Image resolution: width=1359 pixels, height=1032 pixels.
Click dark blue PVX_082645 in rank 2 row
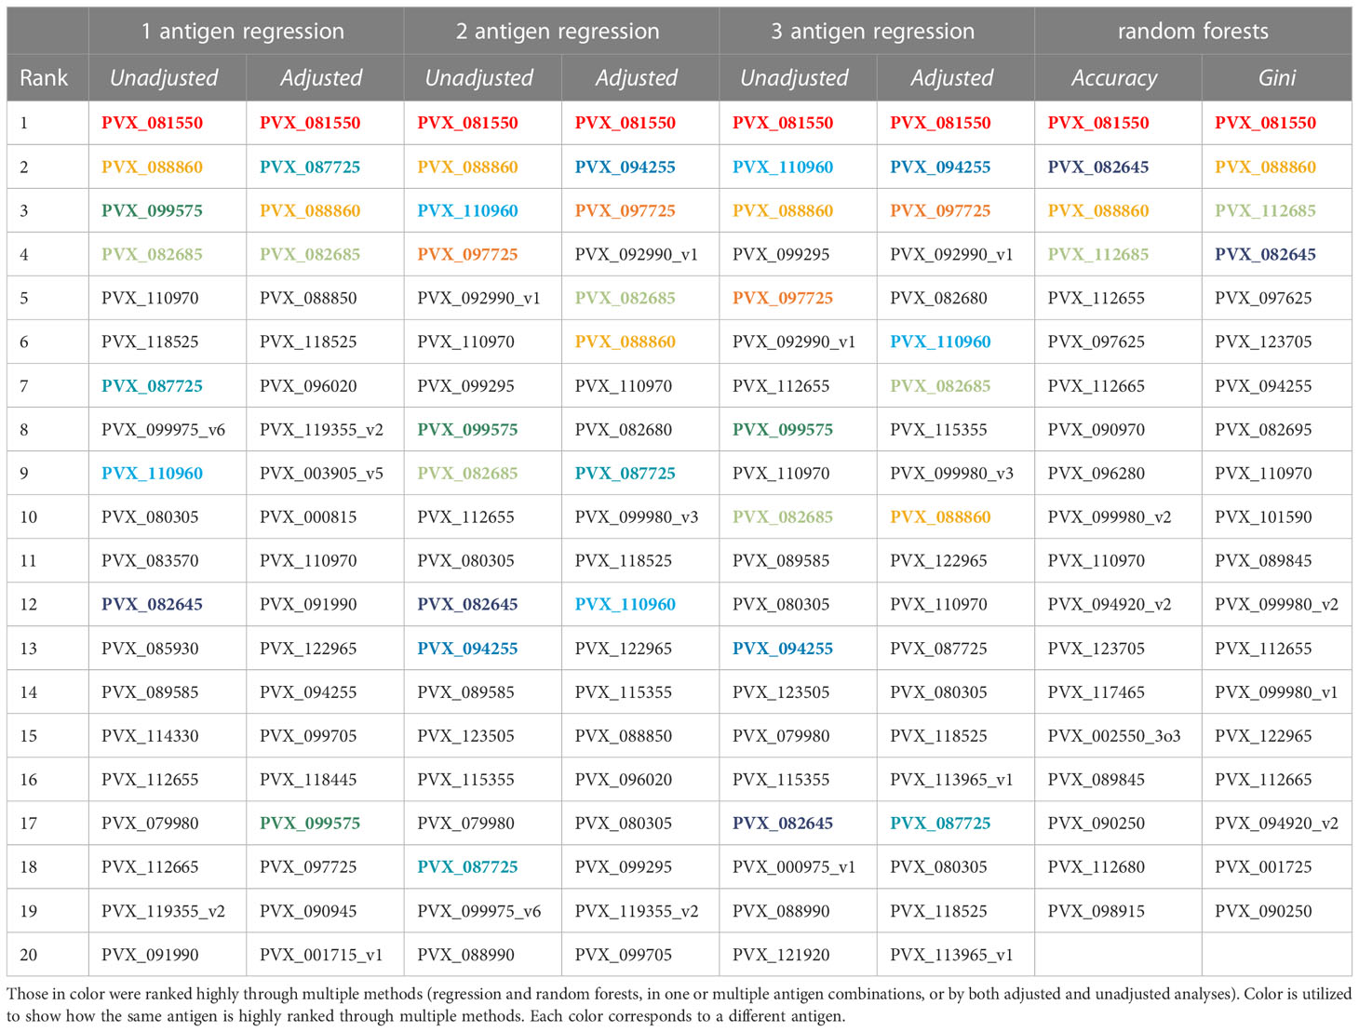point(1098,168)
